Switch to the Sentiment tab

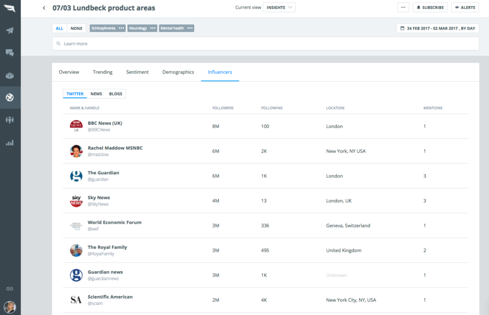pyautogui.click(x=137, y=72)
